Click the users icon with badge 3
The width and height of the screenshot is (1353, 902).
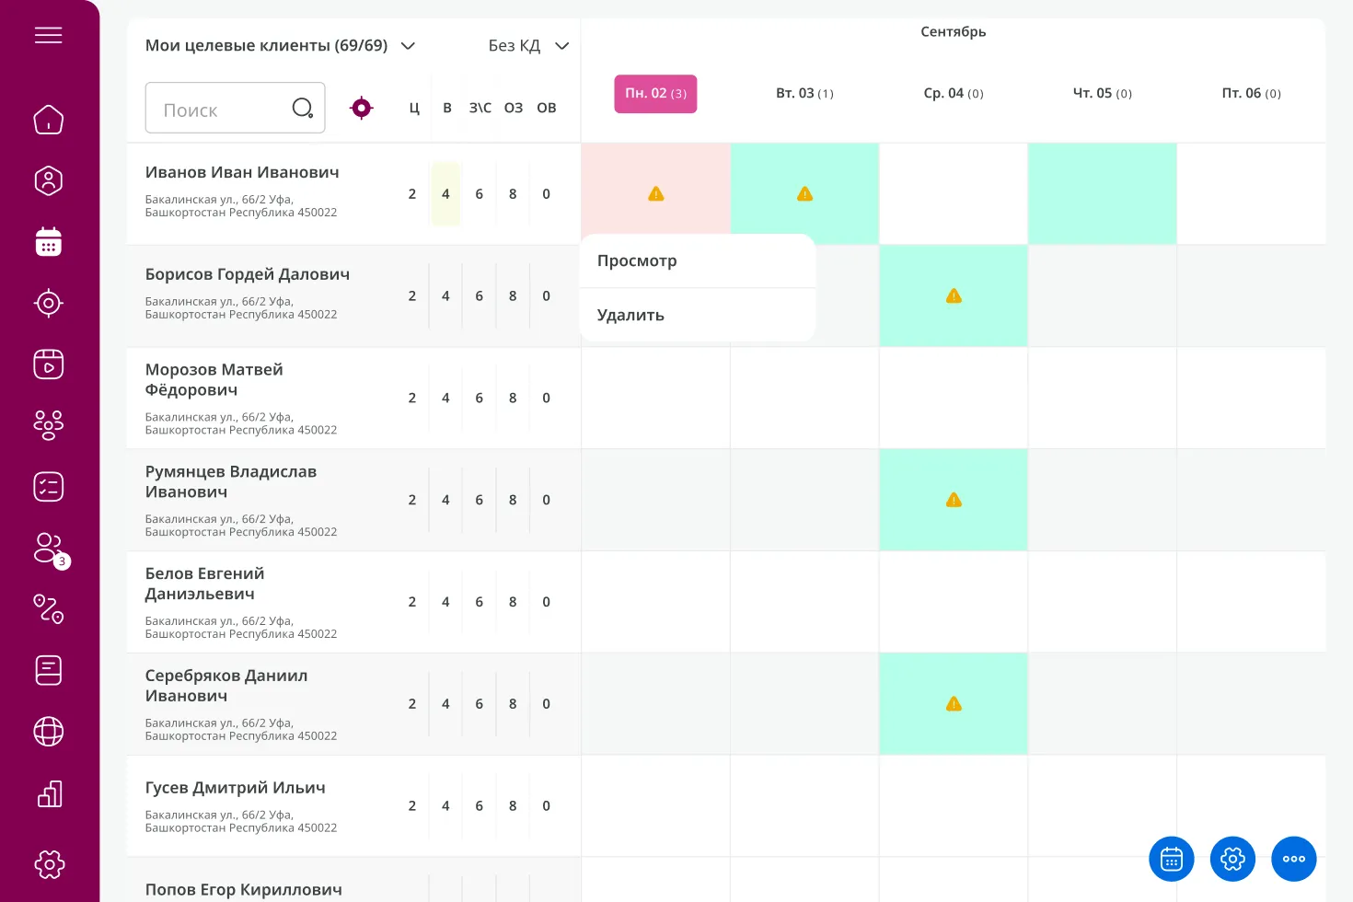(x=49, y=549)
